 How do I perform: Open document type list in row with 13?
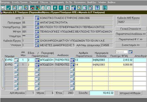click(x=37, y=60)
